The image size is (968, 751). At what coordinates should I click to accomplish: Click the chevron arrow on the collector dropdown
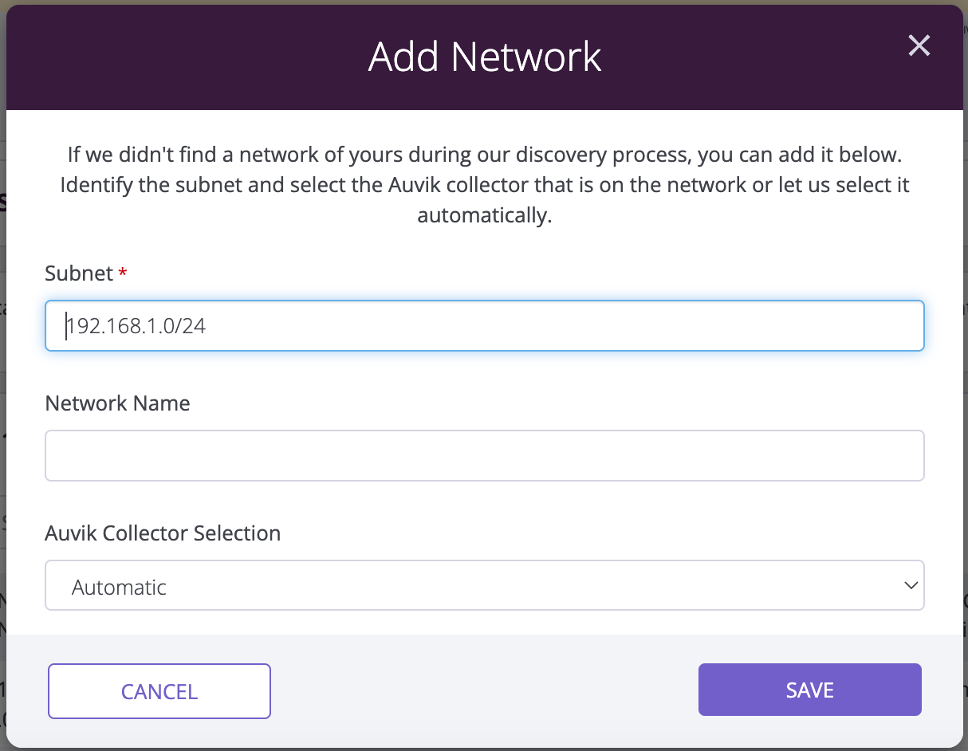coord(911,586)
